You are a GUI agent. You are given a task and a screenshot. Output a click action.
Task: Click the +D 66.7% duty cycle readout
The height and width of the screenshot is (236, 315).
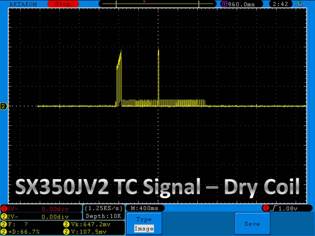pos(21,232)
